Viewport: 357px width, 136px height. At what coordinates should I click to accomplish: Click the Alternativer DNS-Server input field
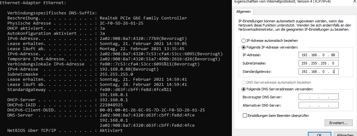click(x=319, y=105)
